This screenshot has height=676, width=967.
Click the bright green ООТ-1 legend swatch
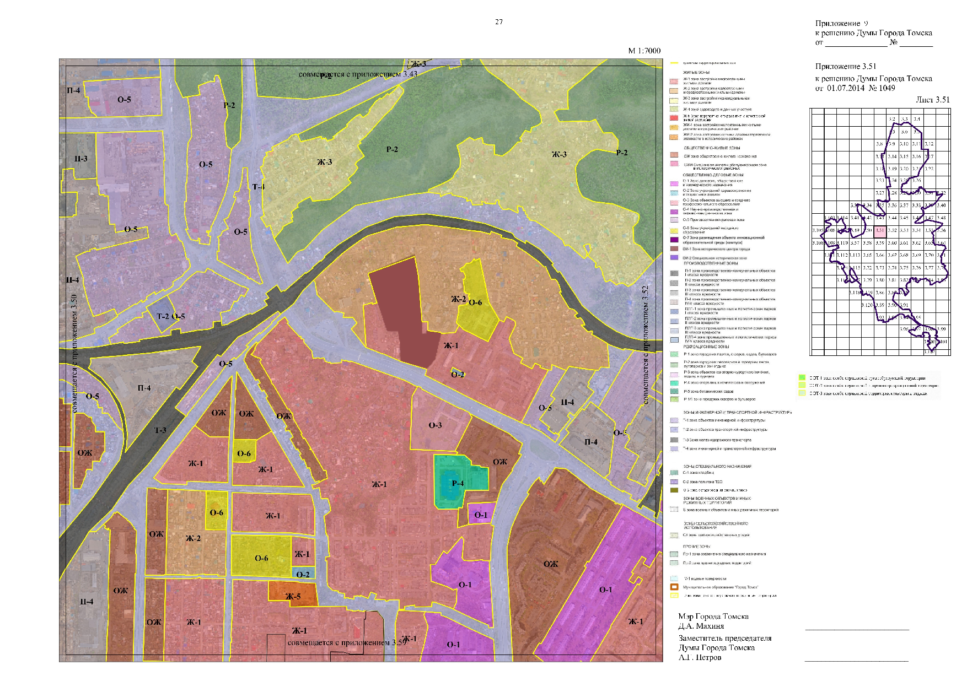802,378
